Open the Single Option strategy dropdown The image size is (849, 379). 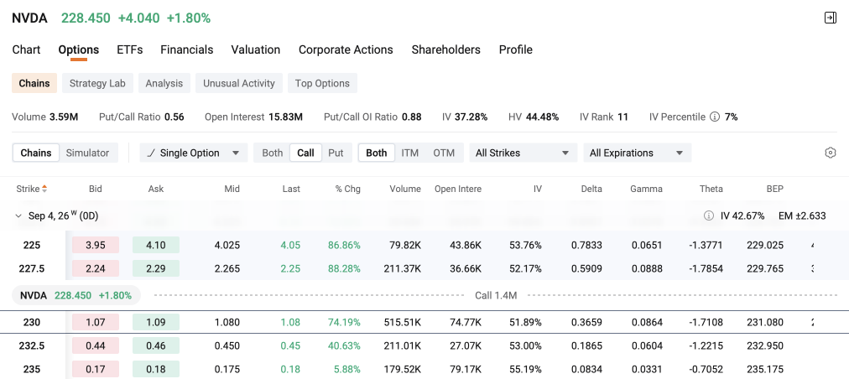coord(193,153)
